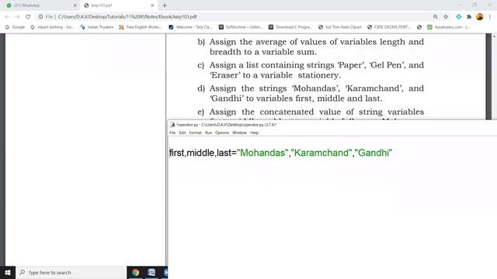Viewport: 497px width, 279px height.
Task: Click PDF item b) about average of values
Action: point(311,46)
